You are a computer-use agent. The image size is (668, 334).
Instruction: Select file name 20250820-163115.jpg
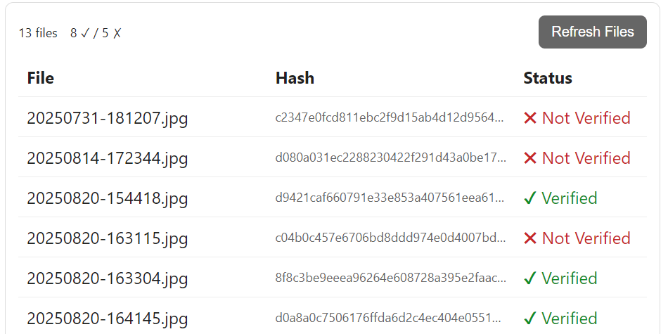(x=108, y=238)
